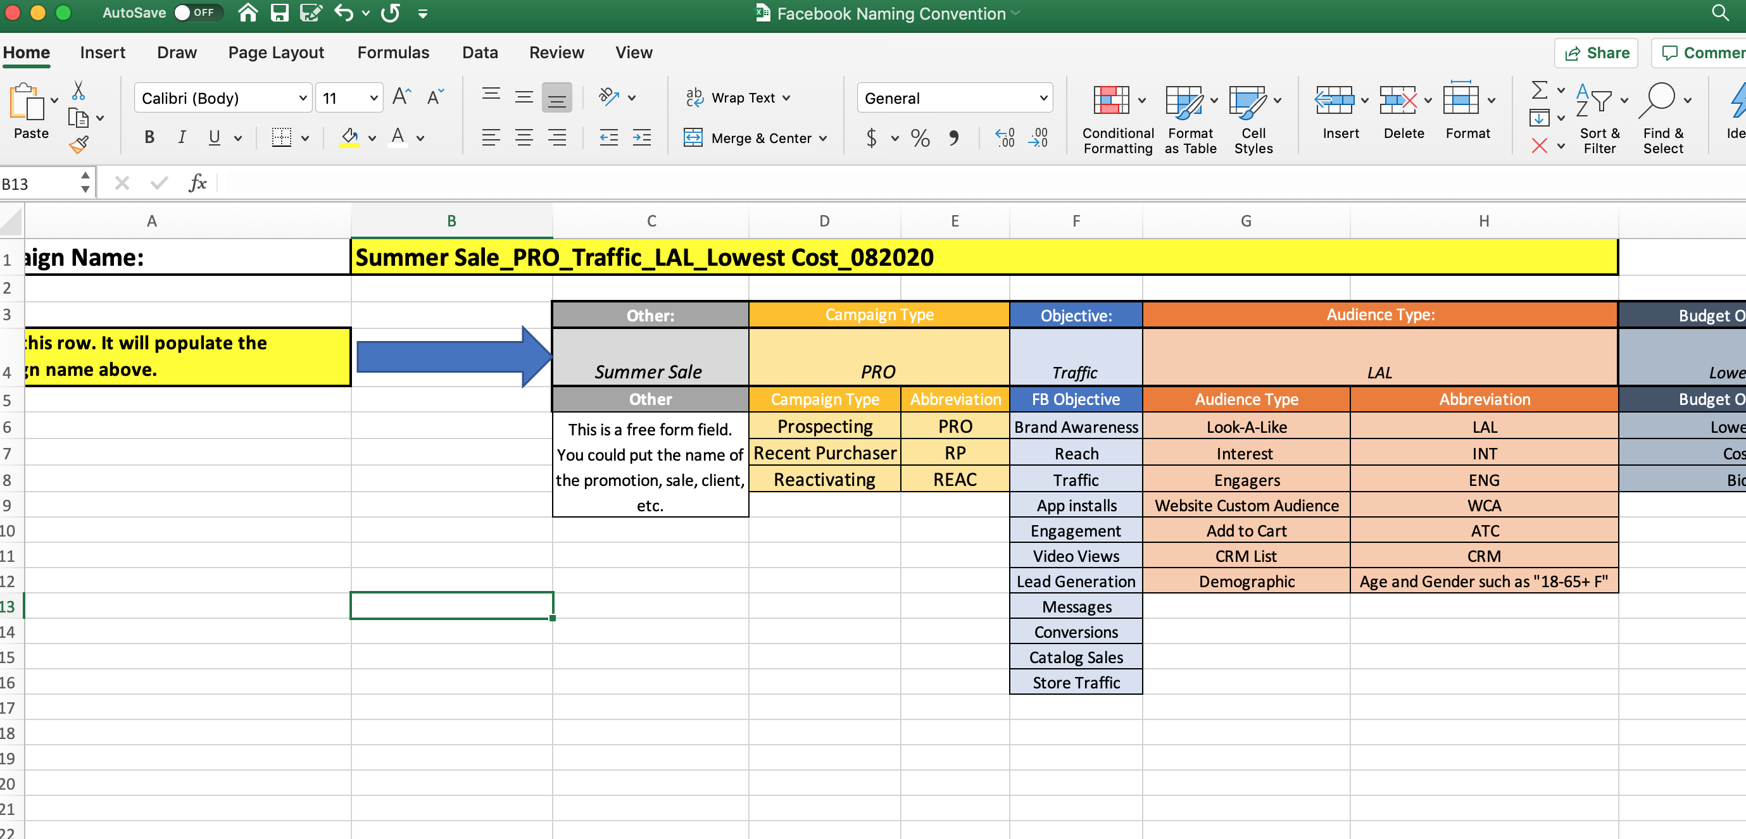
Task: Open the Page Layout tab
Action: coord(276,53)
